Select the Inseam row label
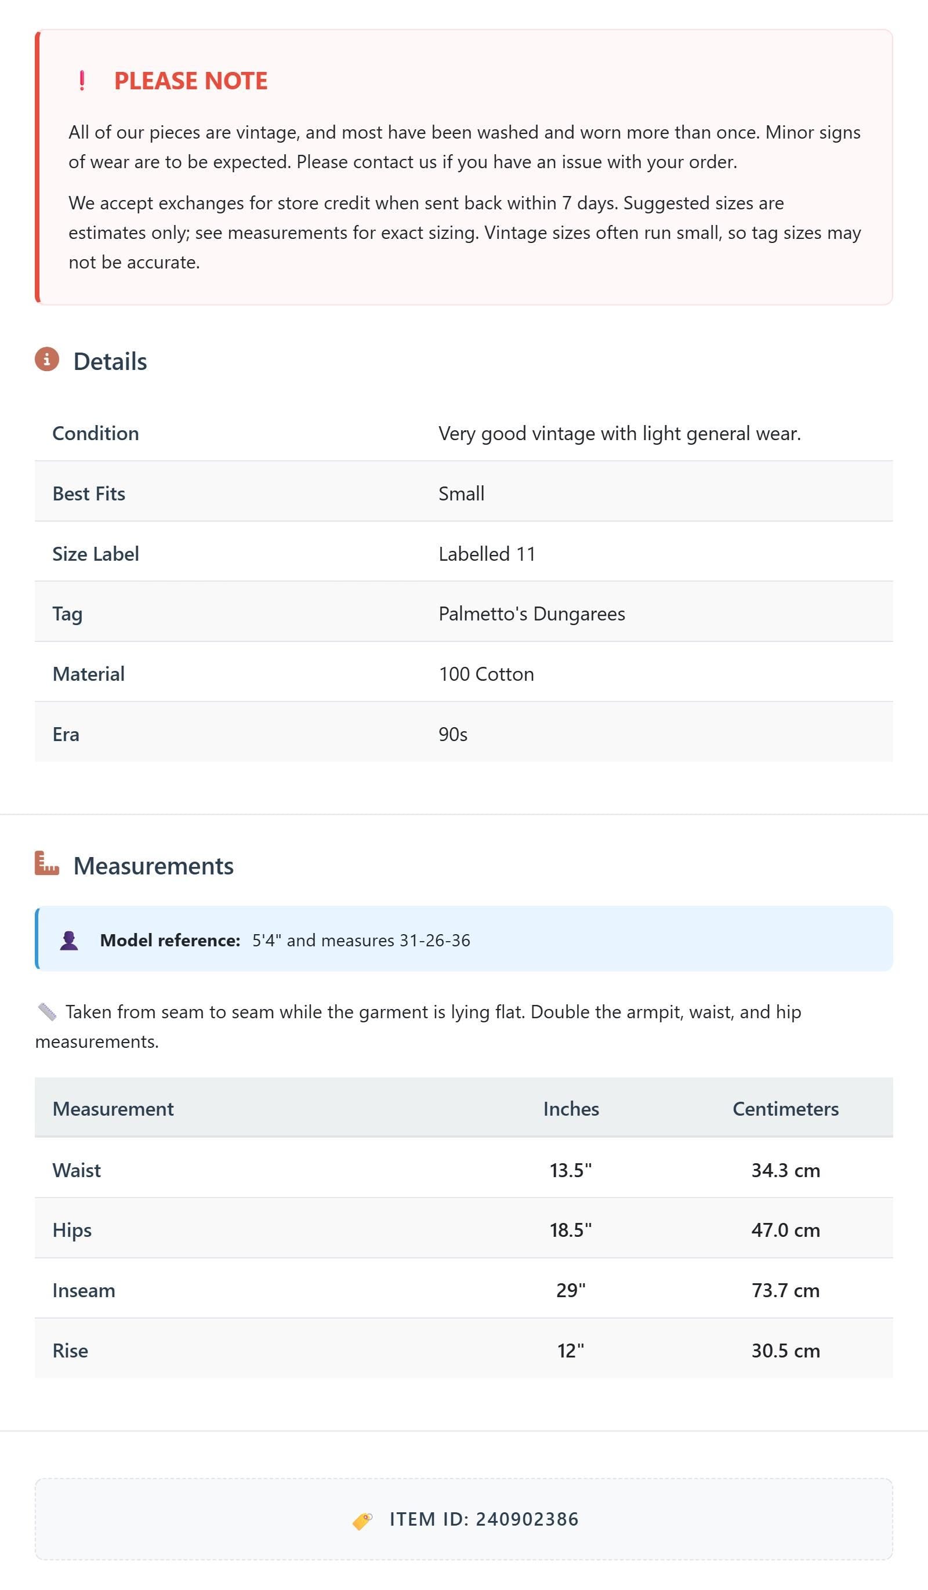This screenshot has width=928, height=1590. coord(84,1290)
